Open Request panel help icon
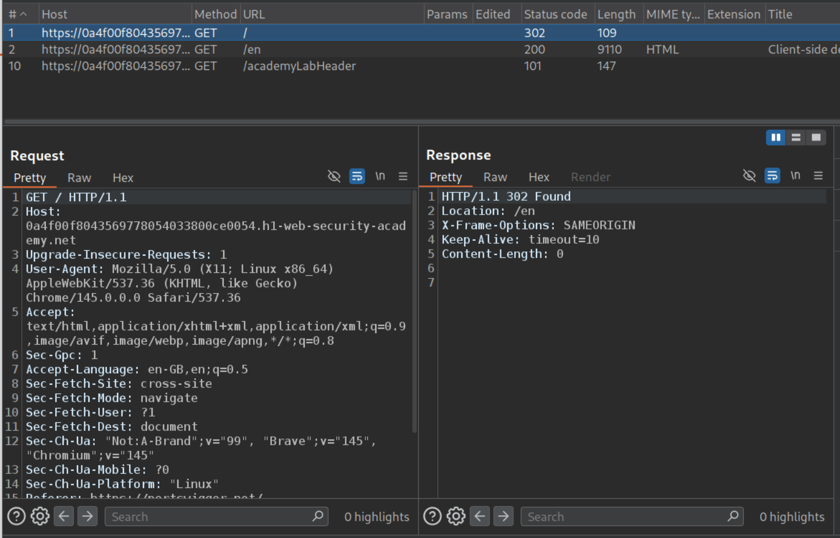This screenshot has height=538, width=840. (16, 517)
